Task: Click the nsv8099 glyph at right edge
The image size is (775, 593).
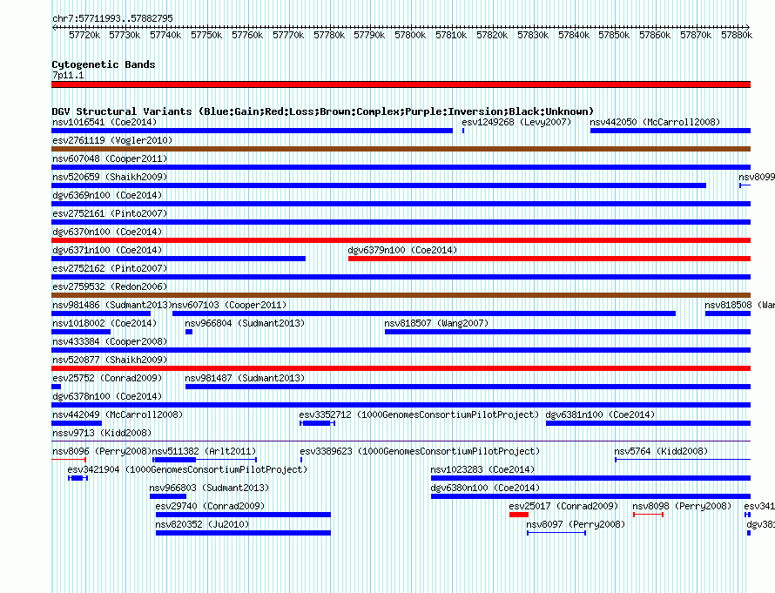Action: (745, 185)
